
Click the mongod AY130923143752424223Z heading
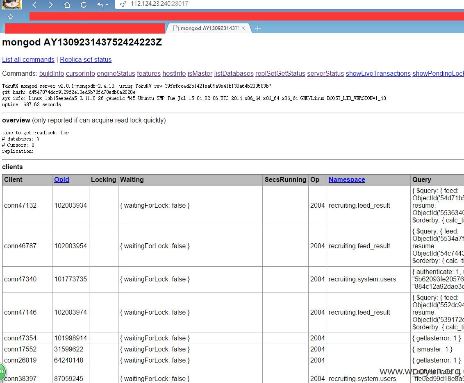point(82,42)
